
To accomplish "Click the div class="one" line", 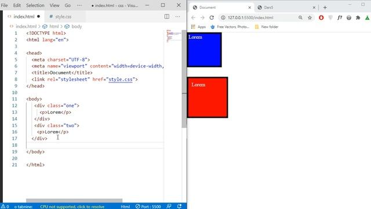I will [x=57, y=106].
